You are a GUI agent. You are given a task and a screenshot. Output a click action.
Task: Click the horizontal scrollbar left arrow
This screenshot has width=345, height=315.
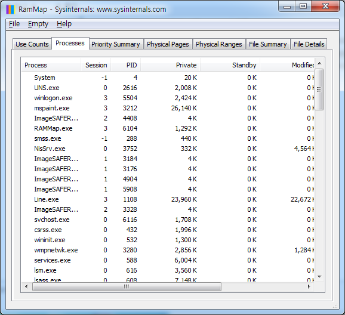(x=26, y=286)
